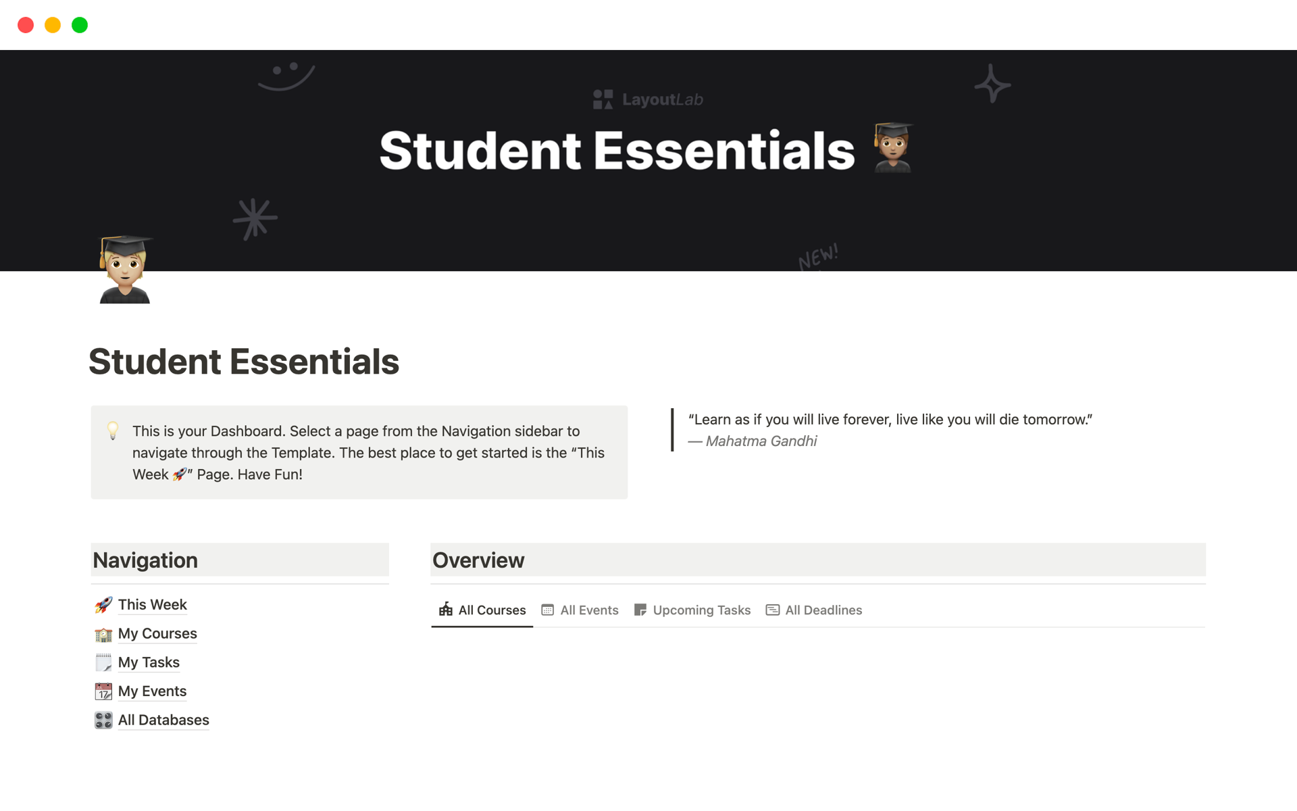Viewport: 1297px width, 811px height.
Task: Go to the My Courses page
Action: coord(157,634)
